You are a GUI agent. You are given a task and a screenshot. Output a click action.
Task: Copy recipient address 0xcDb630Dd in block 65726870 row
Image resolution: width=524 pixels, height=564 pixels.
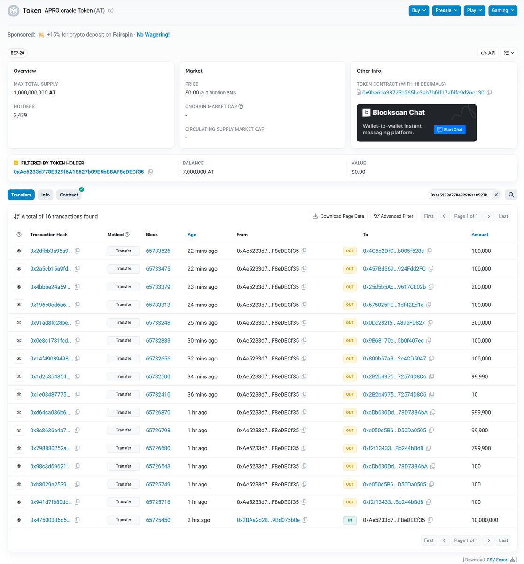[433, 412]
